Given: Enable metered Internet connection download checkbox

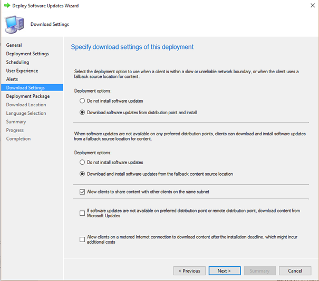Looking at the screenshot, I should point(82,239).
